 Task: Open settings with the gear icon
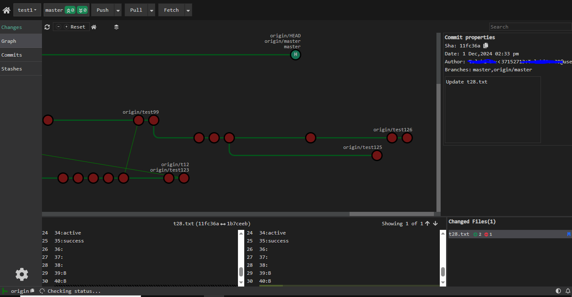[x=21, y=274]
